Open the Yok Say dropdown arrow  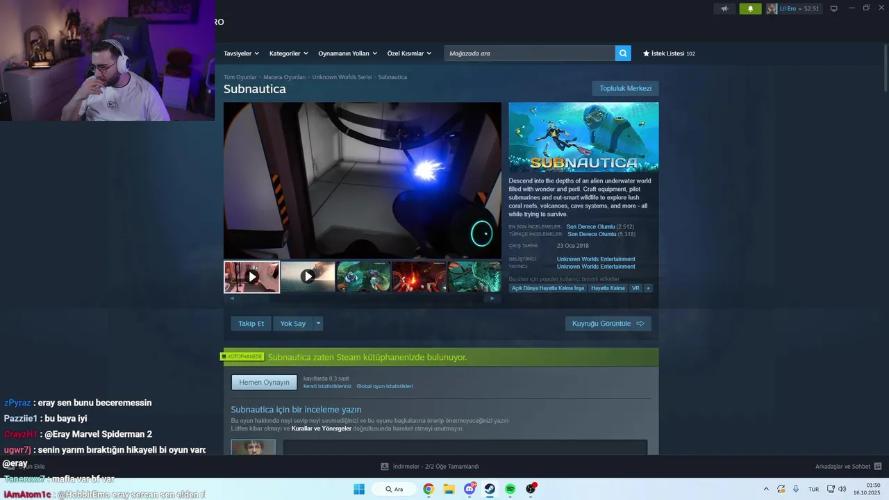[318, 324]
